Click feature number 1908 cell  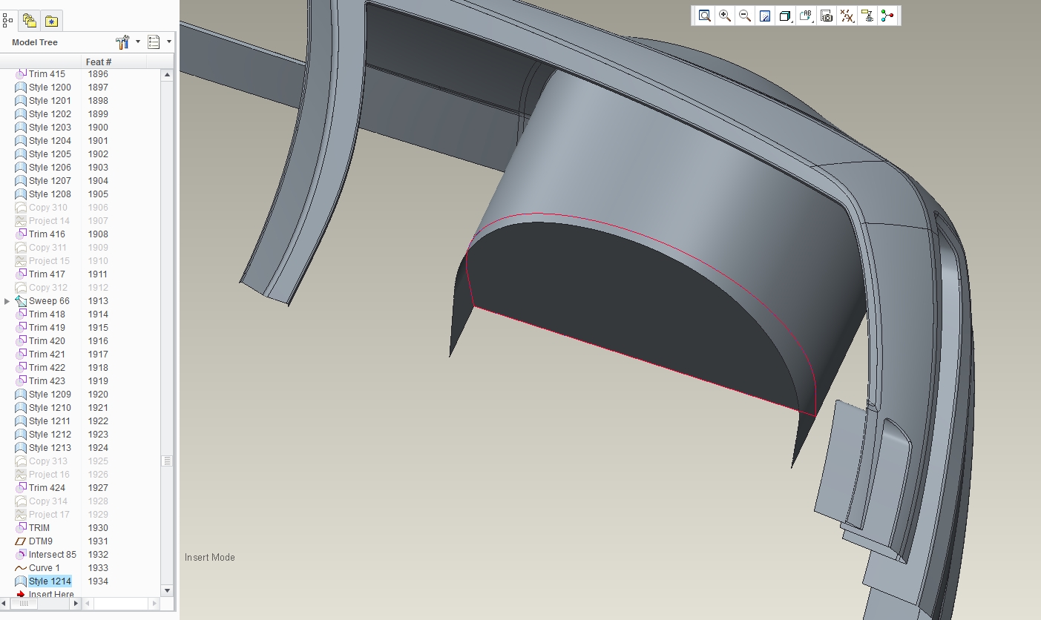(98, 234)
